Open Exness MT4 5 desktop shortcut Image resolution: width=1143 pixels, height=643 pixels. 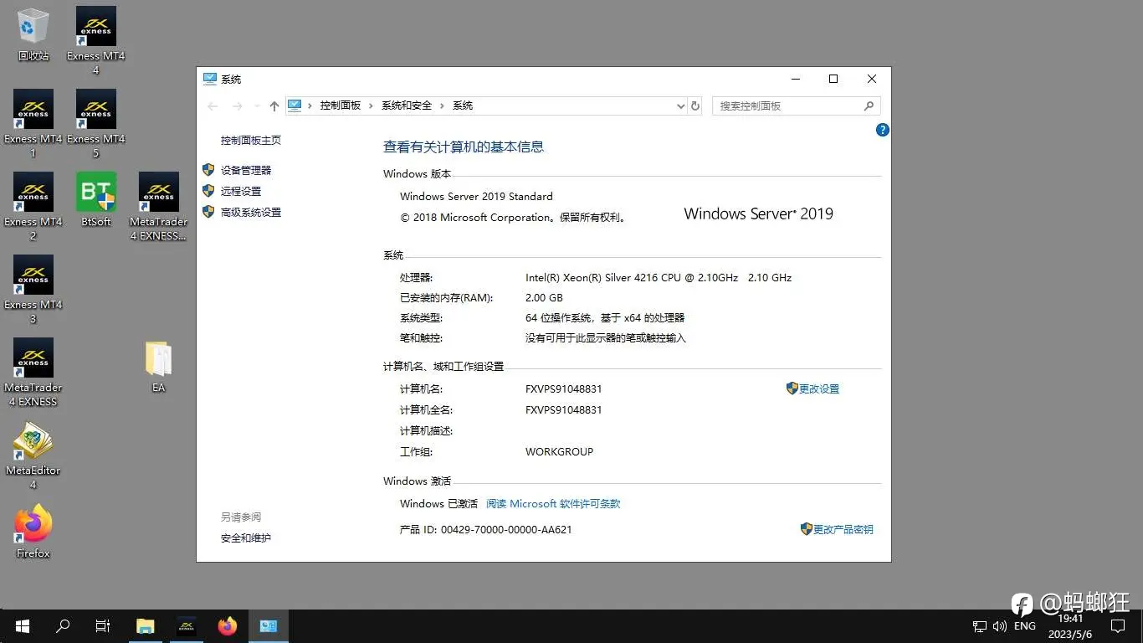(x=95, y=123)
